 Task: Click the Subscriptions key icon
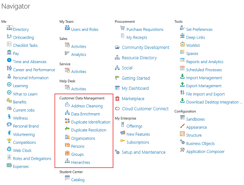point(123,141)
